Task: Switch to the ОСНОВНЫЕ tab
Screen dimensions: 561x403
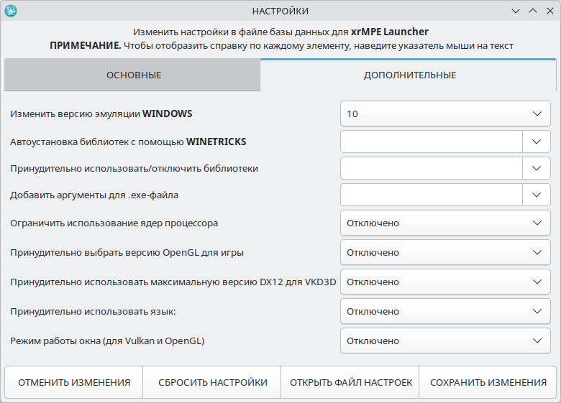Action: [133, 75]
